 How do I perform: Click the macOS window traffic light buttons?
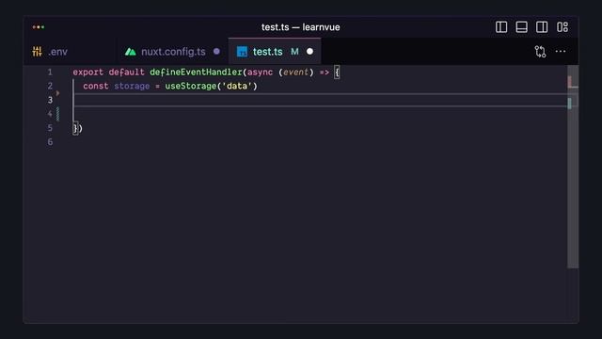(x=39, y=27)
